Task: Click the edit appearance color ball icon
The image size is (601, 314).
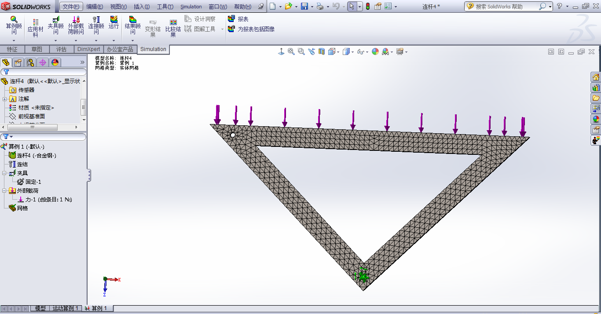Action: pos(375,51)
